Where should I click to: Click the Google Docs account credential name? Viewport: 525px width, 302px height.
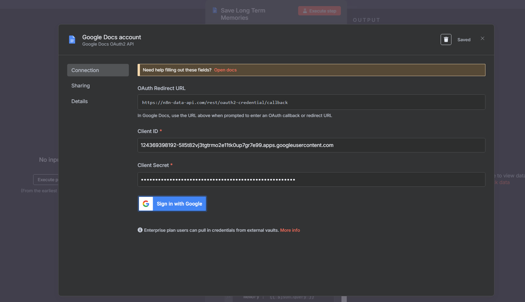pos(111,37)
